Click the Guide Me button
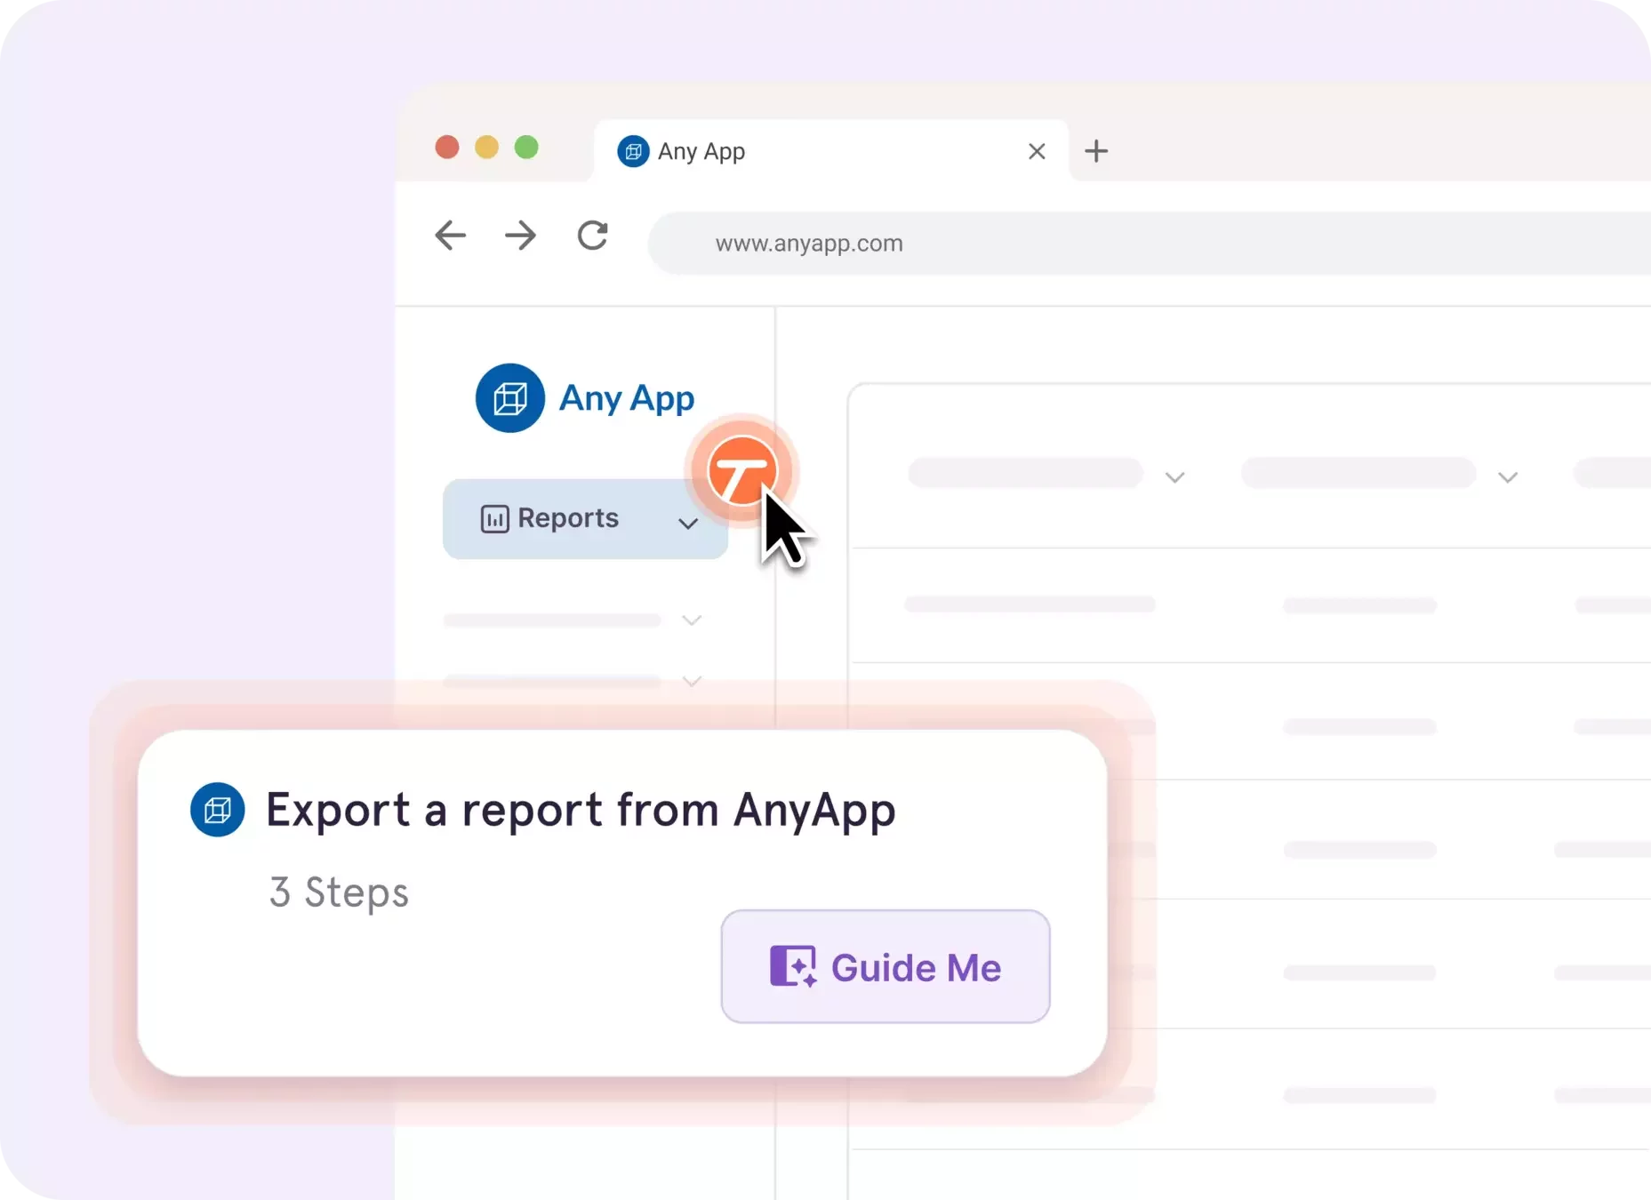The height and width of the screenshot is (1200, 1651). 886,966
